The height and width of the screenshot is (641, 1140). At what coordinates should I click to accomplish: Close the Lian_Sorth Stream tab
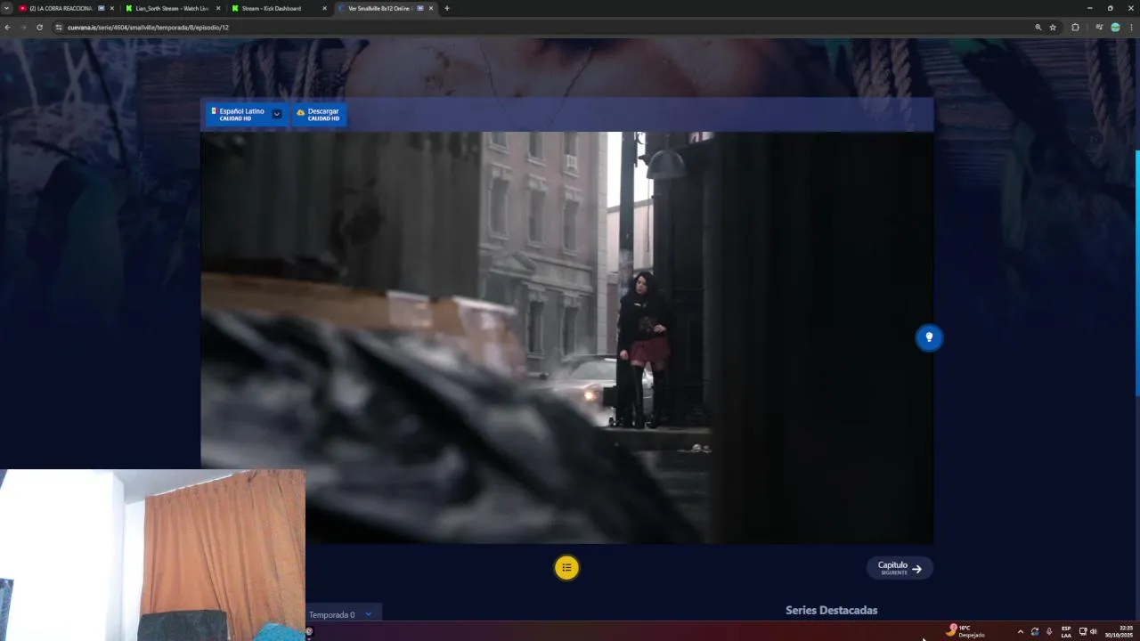(217, 8)
